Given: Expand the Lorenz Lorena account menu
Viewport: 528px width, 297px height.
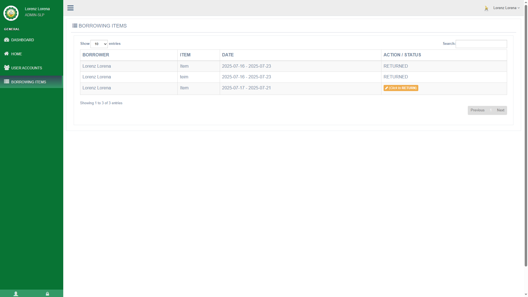Looking at the screenshot, I should [x=506, y=8].
